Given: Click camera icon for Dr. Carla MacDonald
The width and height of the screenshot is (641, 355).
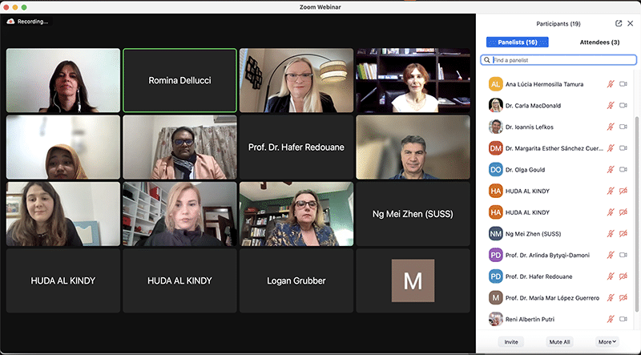Looking at the screenshot, I should pos(623,105).
